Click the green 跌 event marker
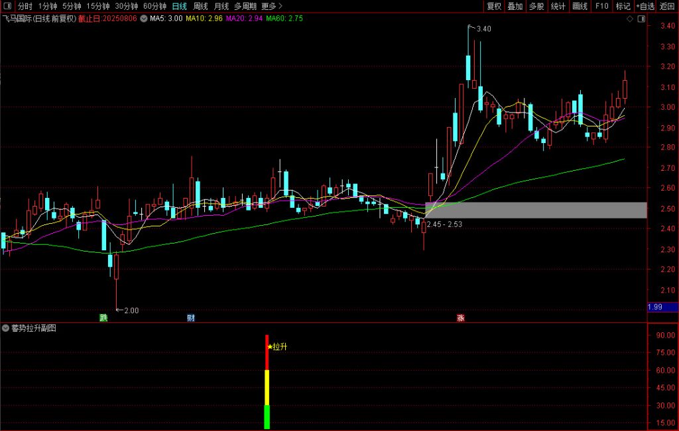This screenshot has width=679, height=431. [x=103, y=318]
